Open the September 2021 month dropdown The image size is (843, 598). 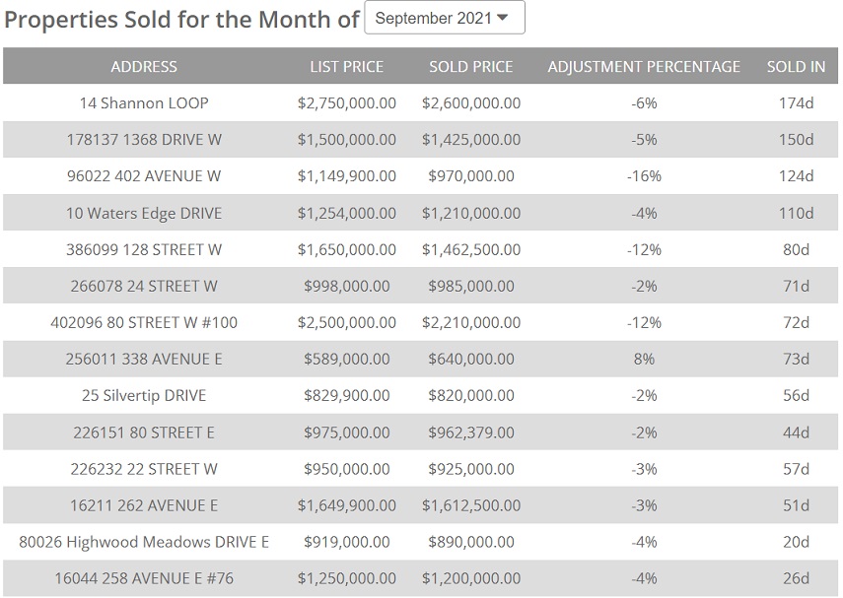coord(444,18)
